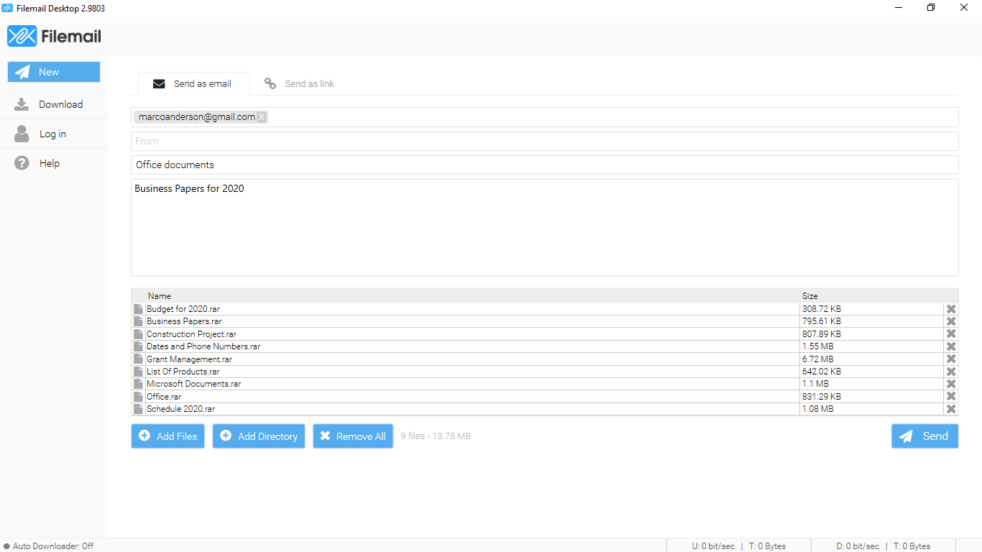Image resolution: width=982 pixels, height=552 pixels.
Task: Select the List Of Products.rar file name
Action: 183,372
